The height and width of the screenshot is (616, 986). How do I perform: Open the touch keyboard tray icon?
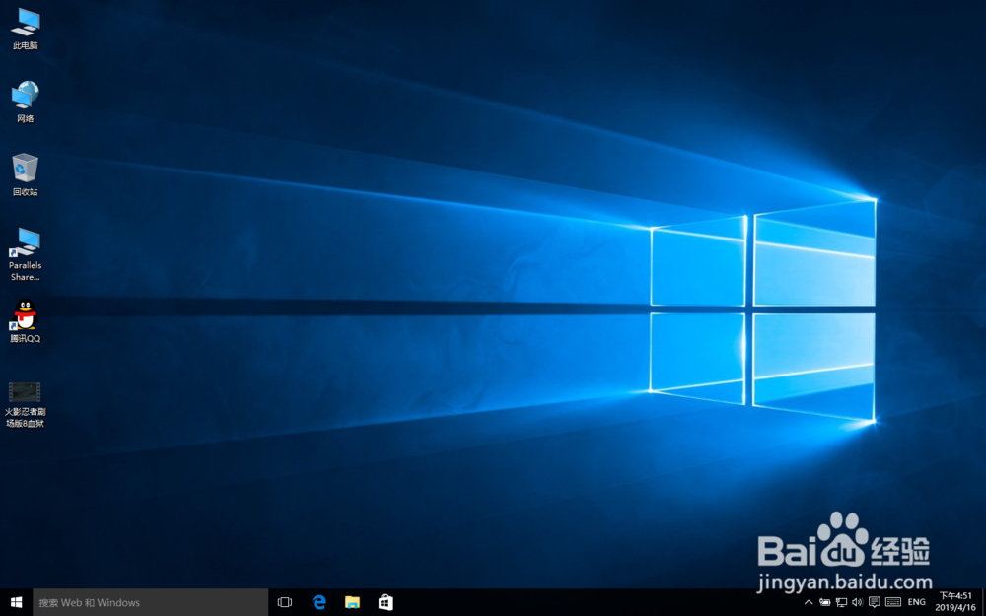click(x=893, y=602)
